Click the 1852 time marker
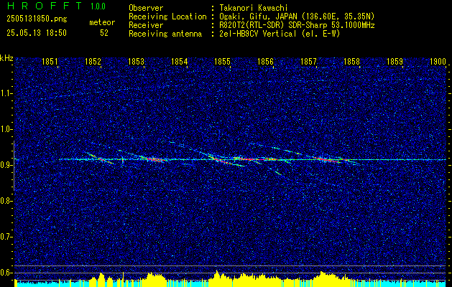 pyautogui.click(x=93, y=61)
